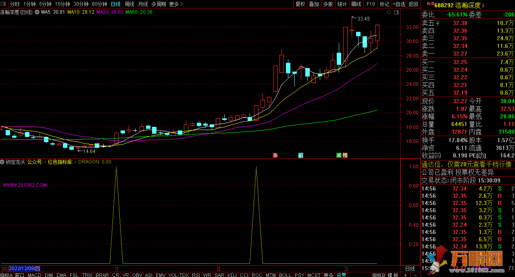Open the 复权 adjustment dropdown
This screenshot has height=277, width=515.
pos(300,4)
